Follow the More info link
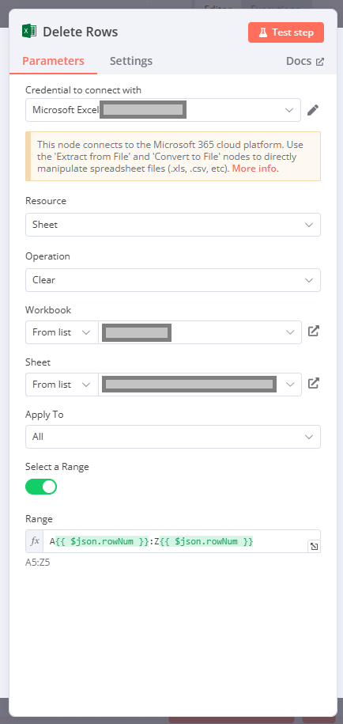The width and height of the screenshot is (343, 724). pos(254,169)
